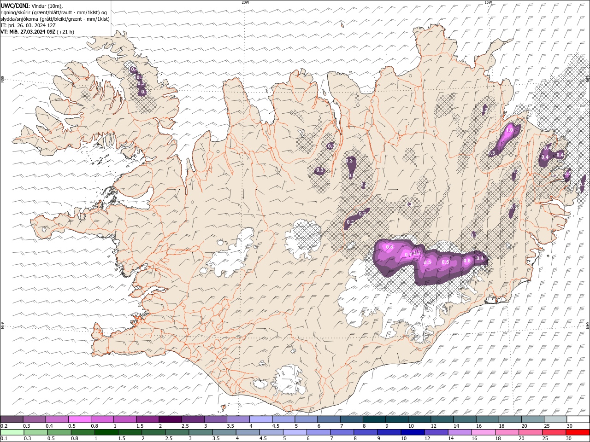Click the palest green 0.1 rain legend swatch

[12, 432]
